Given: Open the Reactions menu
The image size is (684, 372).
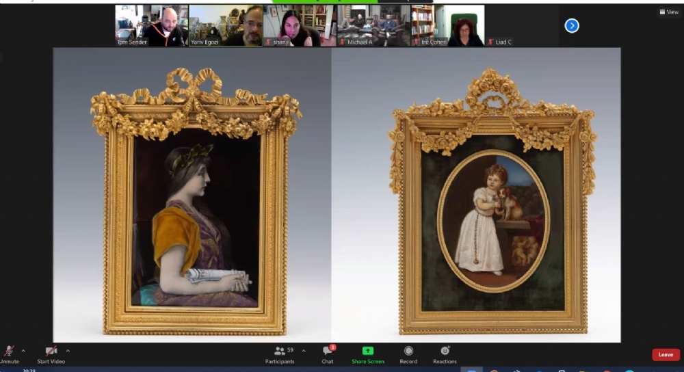Looking at the screenshot, I should [x=445, y=354].
